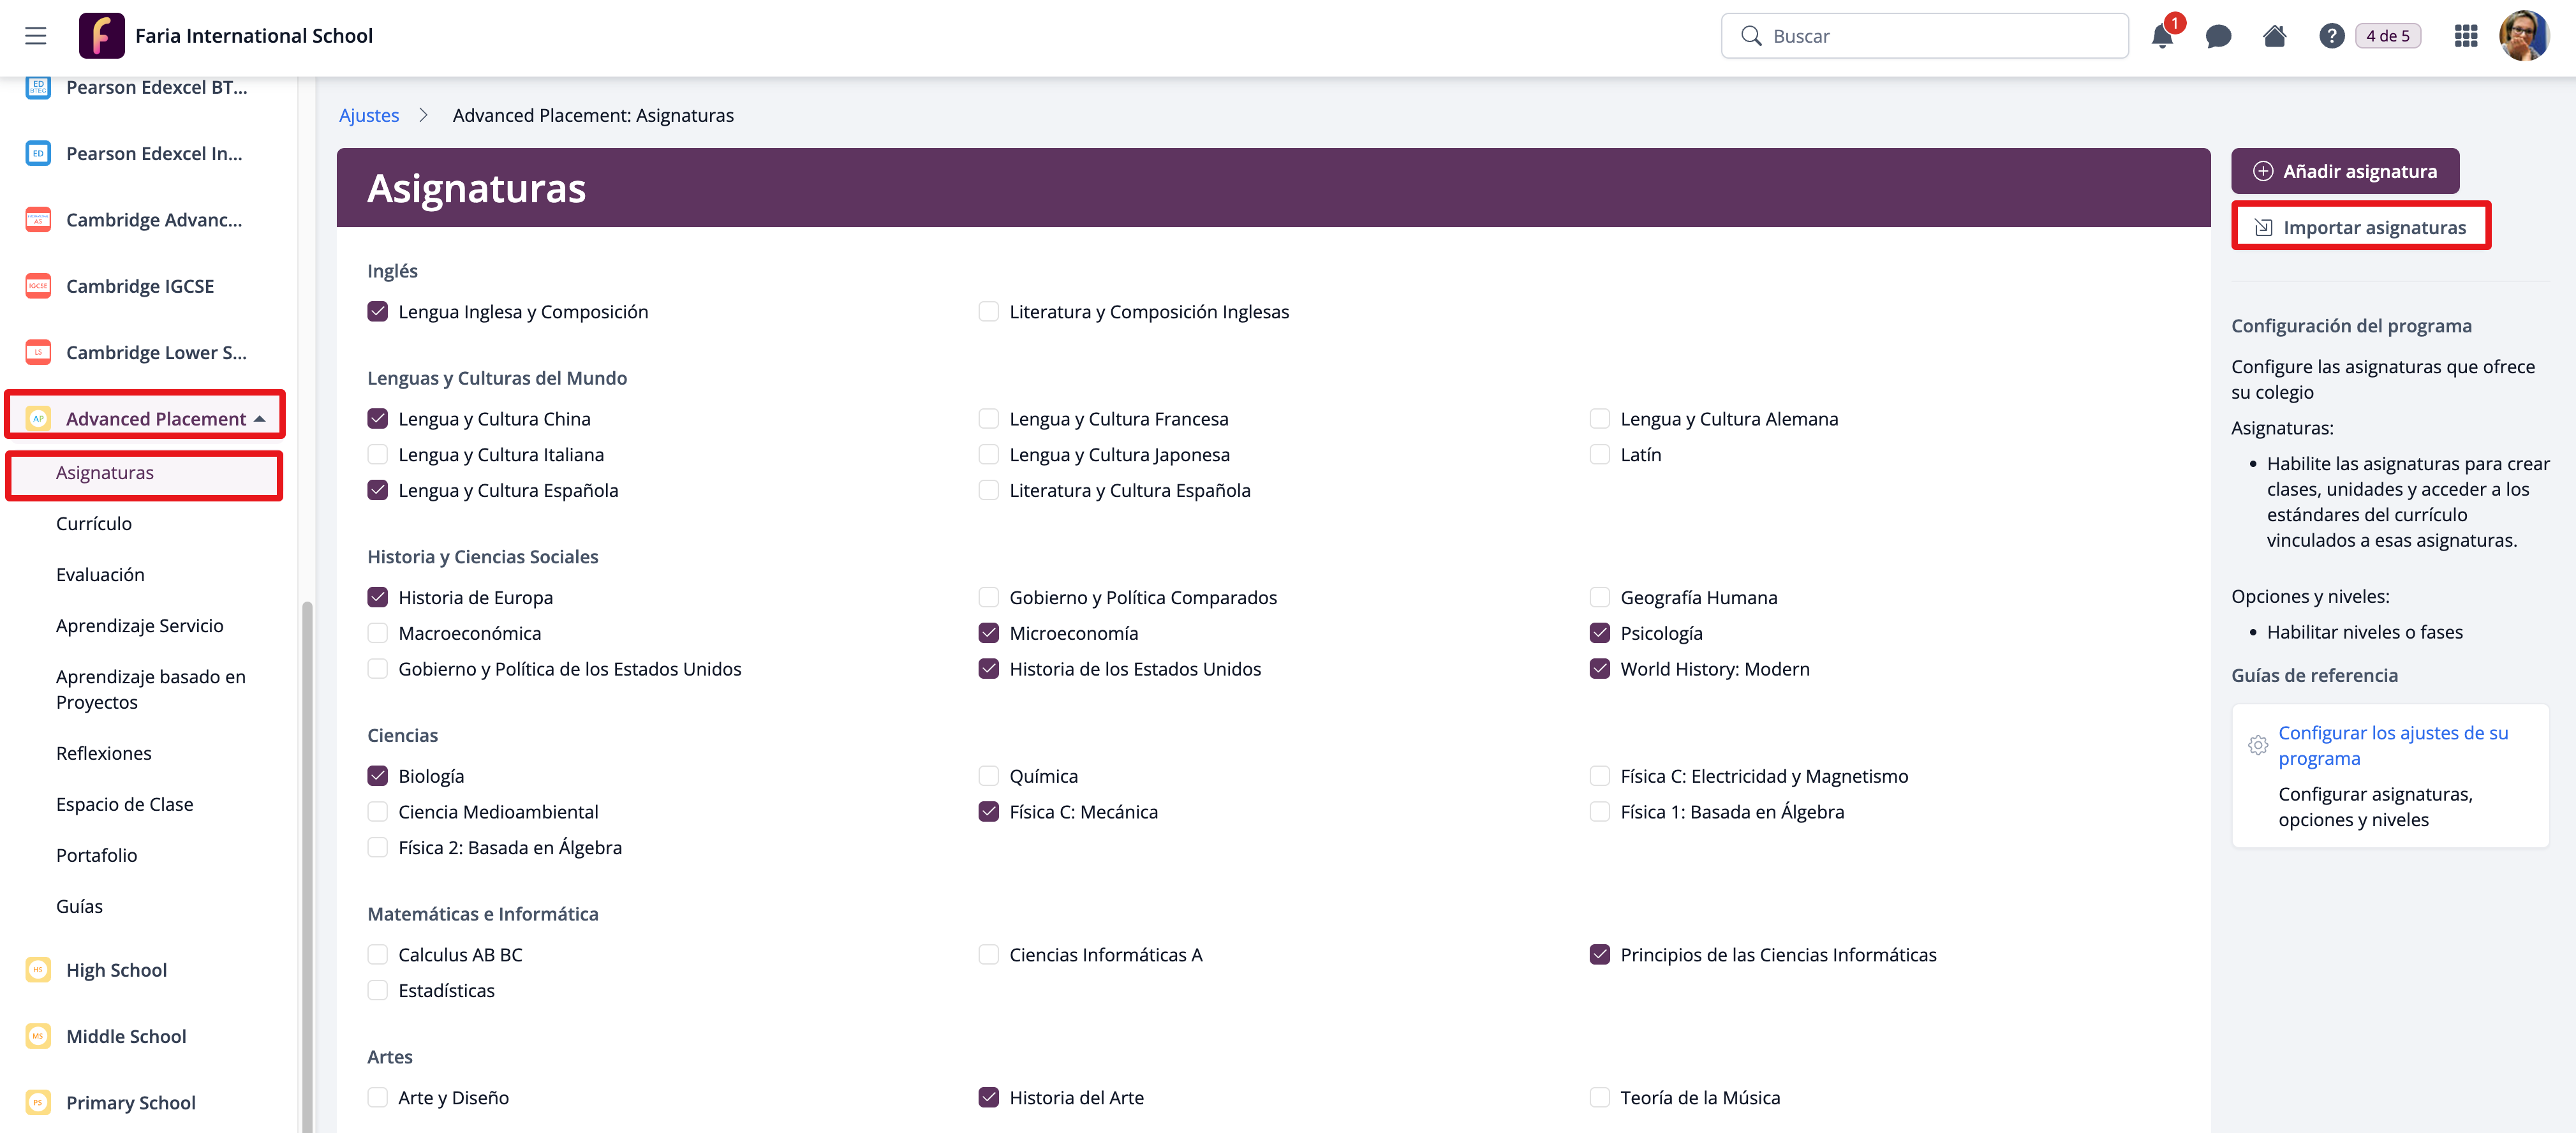Open the apps grid launcher
Image resolution: width=2576 pixels, height=1133 pixels.
point(2465,37)
